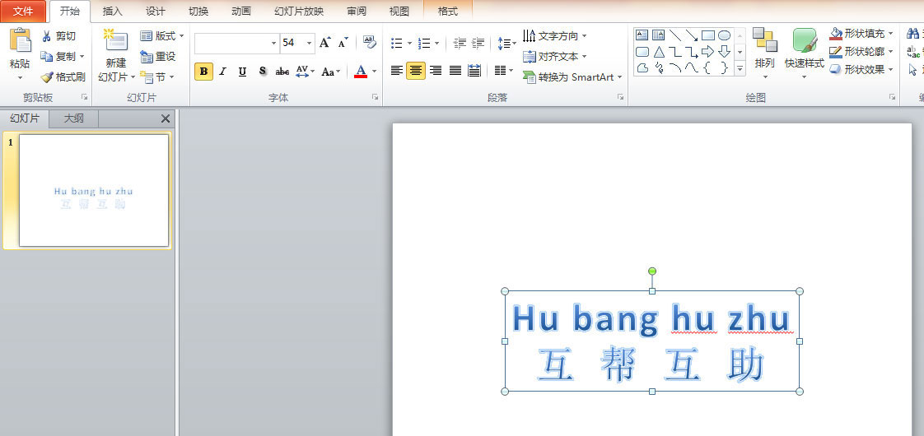This screenshot has width=924, height=436.
Task: Click the increase font size icon
Action: pos(325,43)
